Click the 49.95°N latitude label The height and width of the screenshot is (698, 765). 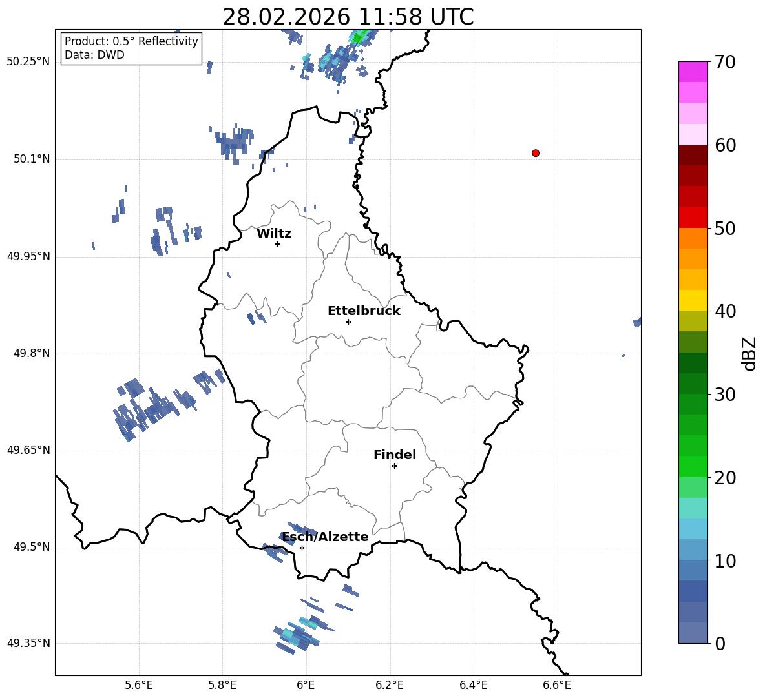(28, 256)
